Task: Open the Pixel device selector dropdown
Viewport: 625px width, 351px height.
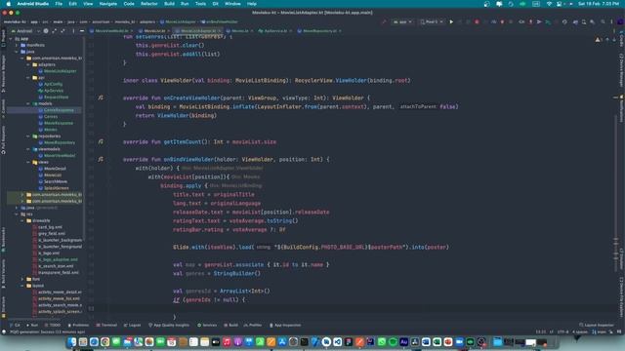Action: [x=432, y=21]
